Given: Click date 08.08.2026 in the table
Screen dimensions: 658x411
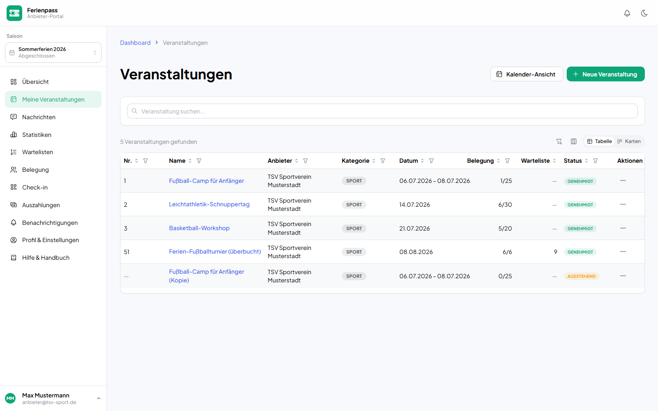Looking at the screenshot, I should [416, 252].
